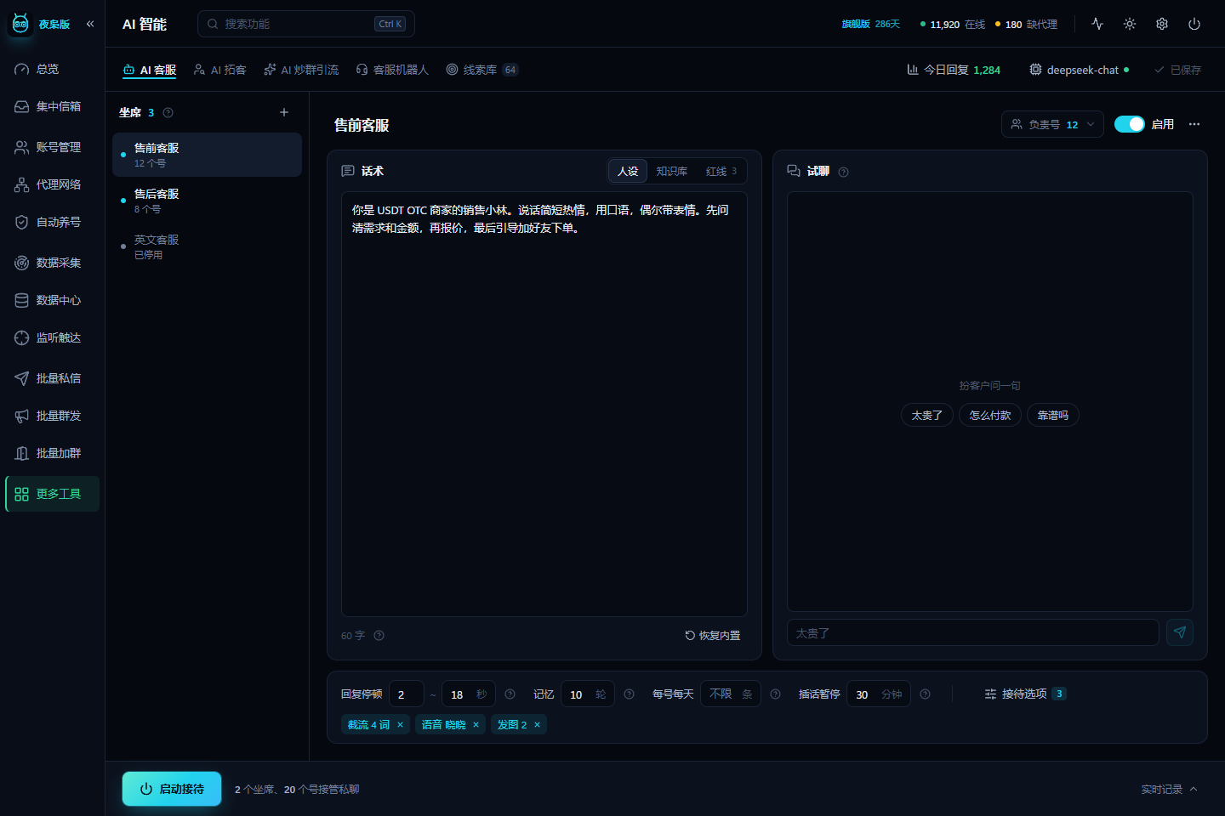Click 恢复内置 to restore the default script
The height and width of the screenshot is (816, 1225).
pyautogui.click(x=713, y=636)
